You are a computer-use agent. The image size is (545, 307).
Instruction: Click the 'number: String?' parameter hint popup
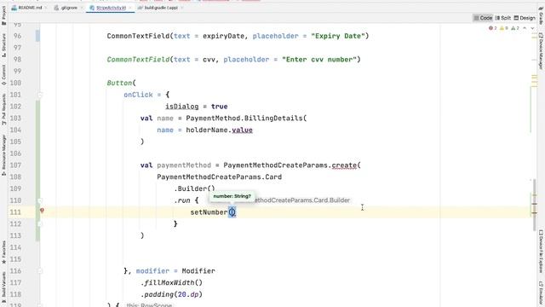pos(232,196)
